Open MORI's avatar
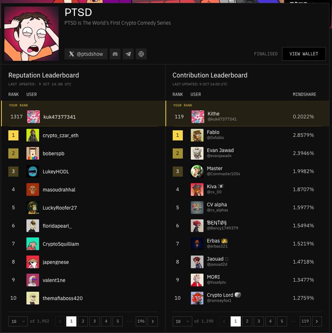Screen dimensions: 332x333 point(197,280)
